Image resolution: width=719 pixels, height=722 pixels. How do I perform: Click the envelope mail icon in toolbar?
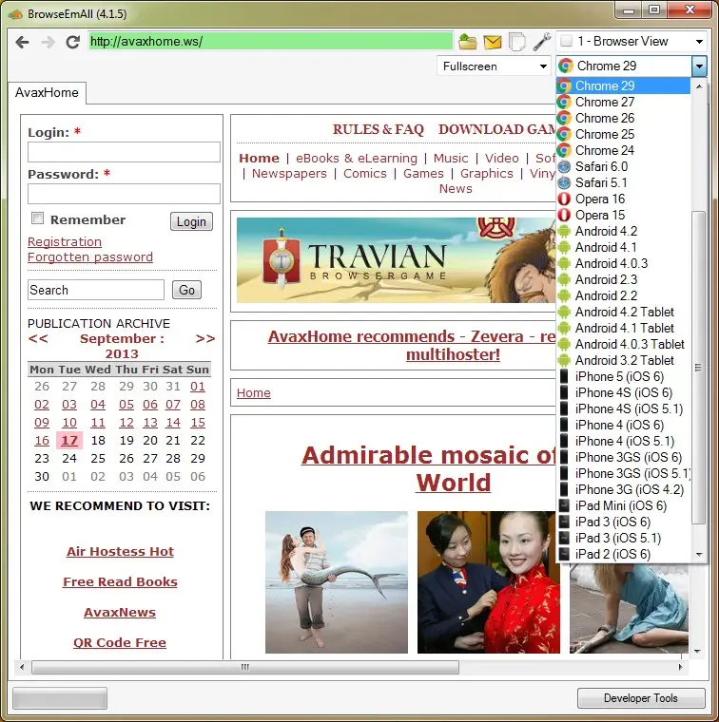[493, 43]
